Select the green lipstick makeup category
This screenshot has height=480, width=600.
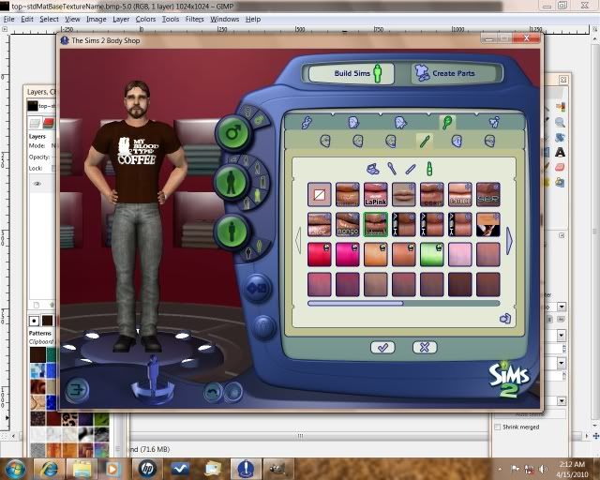(x=429, y=169)
